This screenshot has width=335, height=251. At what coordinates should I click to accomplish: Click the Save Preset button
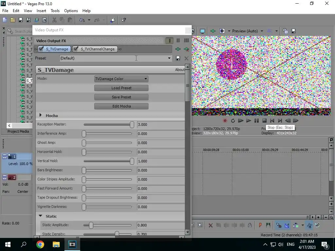pos(121,97)
